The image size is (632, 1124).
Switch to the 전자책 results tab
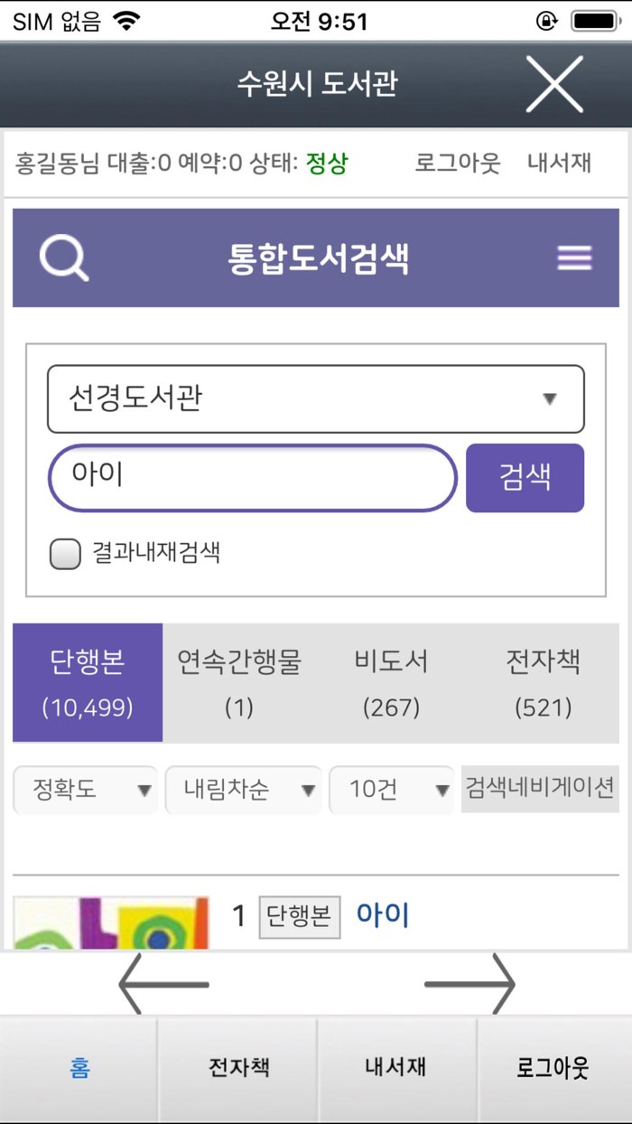(543, 682)
